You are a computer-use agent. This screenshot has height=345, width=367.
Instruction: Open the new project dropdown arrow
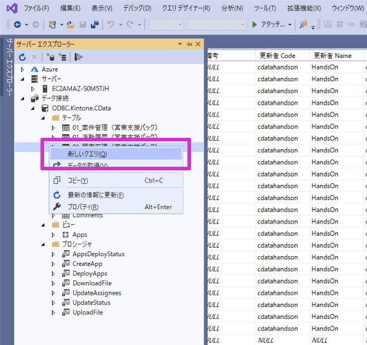62,25
